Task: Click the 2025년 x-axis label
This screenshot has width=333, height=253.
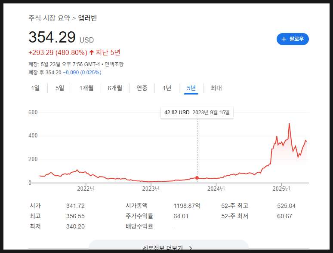Action: pyautogui.click(x=281, y=189)
